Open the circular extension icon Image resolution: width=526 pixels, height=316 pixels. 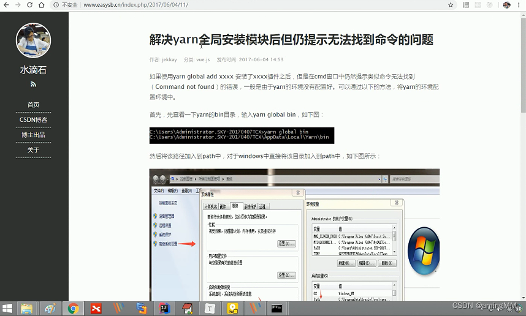pyautogui.click(x=490, y=5)
